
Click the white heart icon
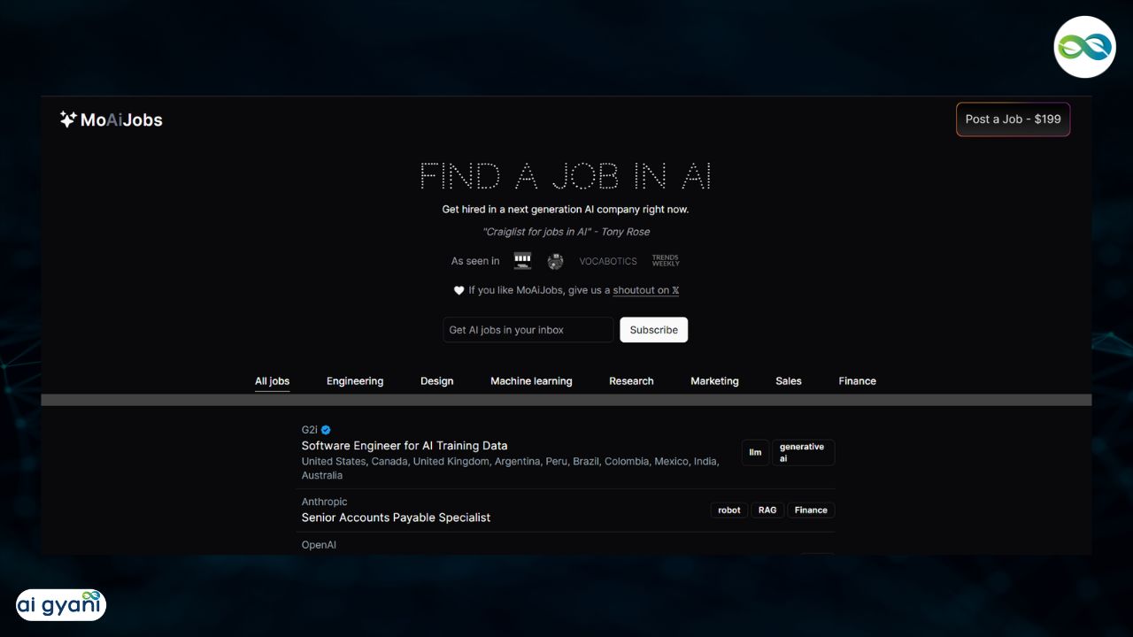(x=459, y=290)
